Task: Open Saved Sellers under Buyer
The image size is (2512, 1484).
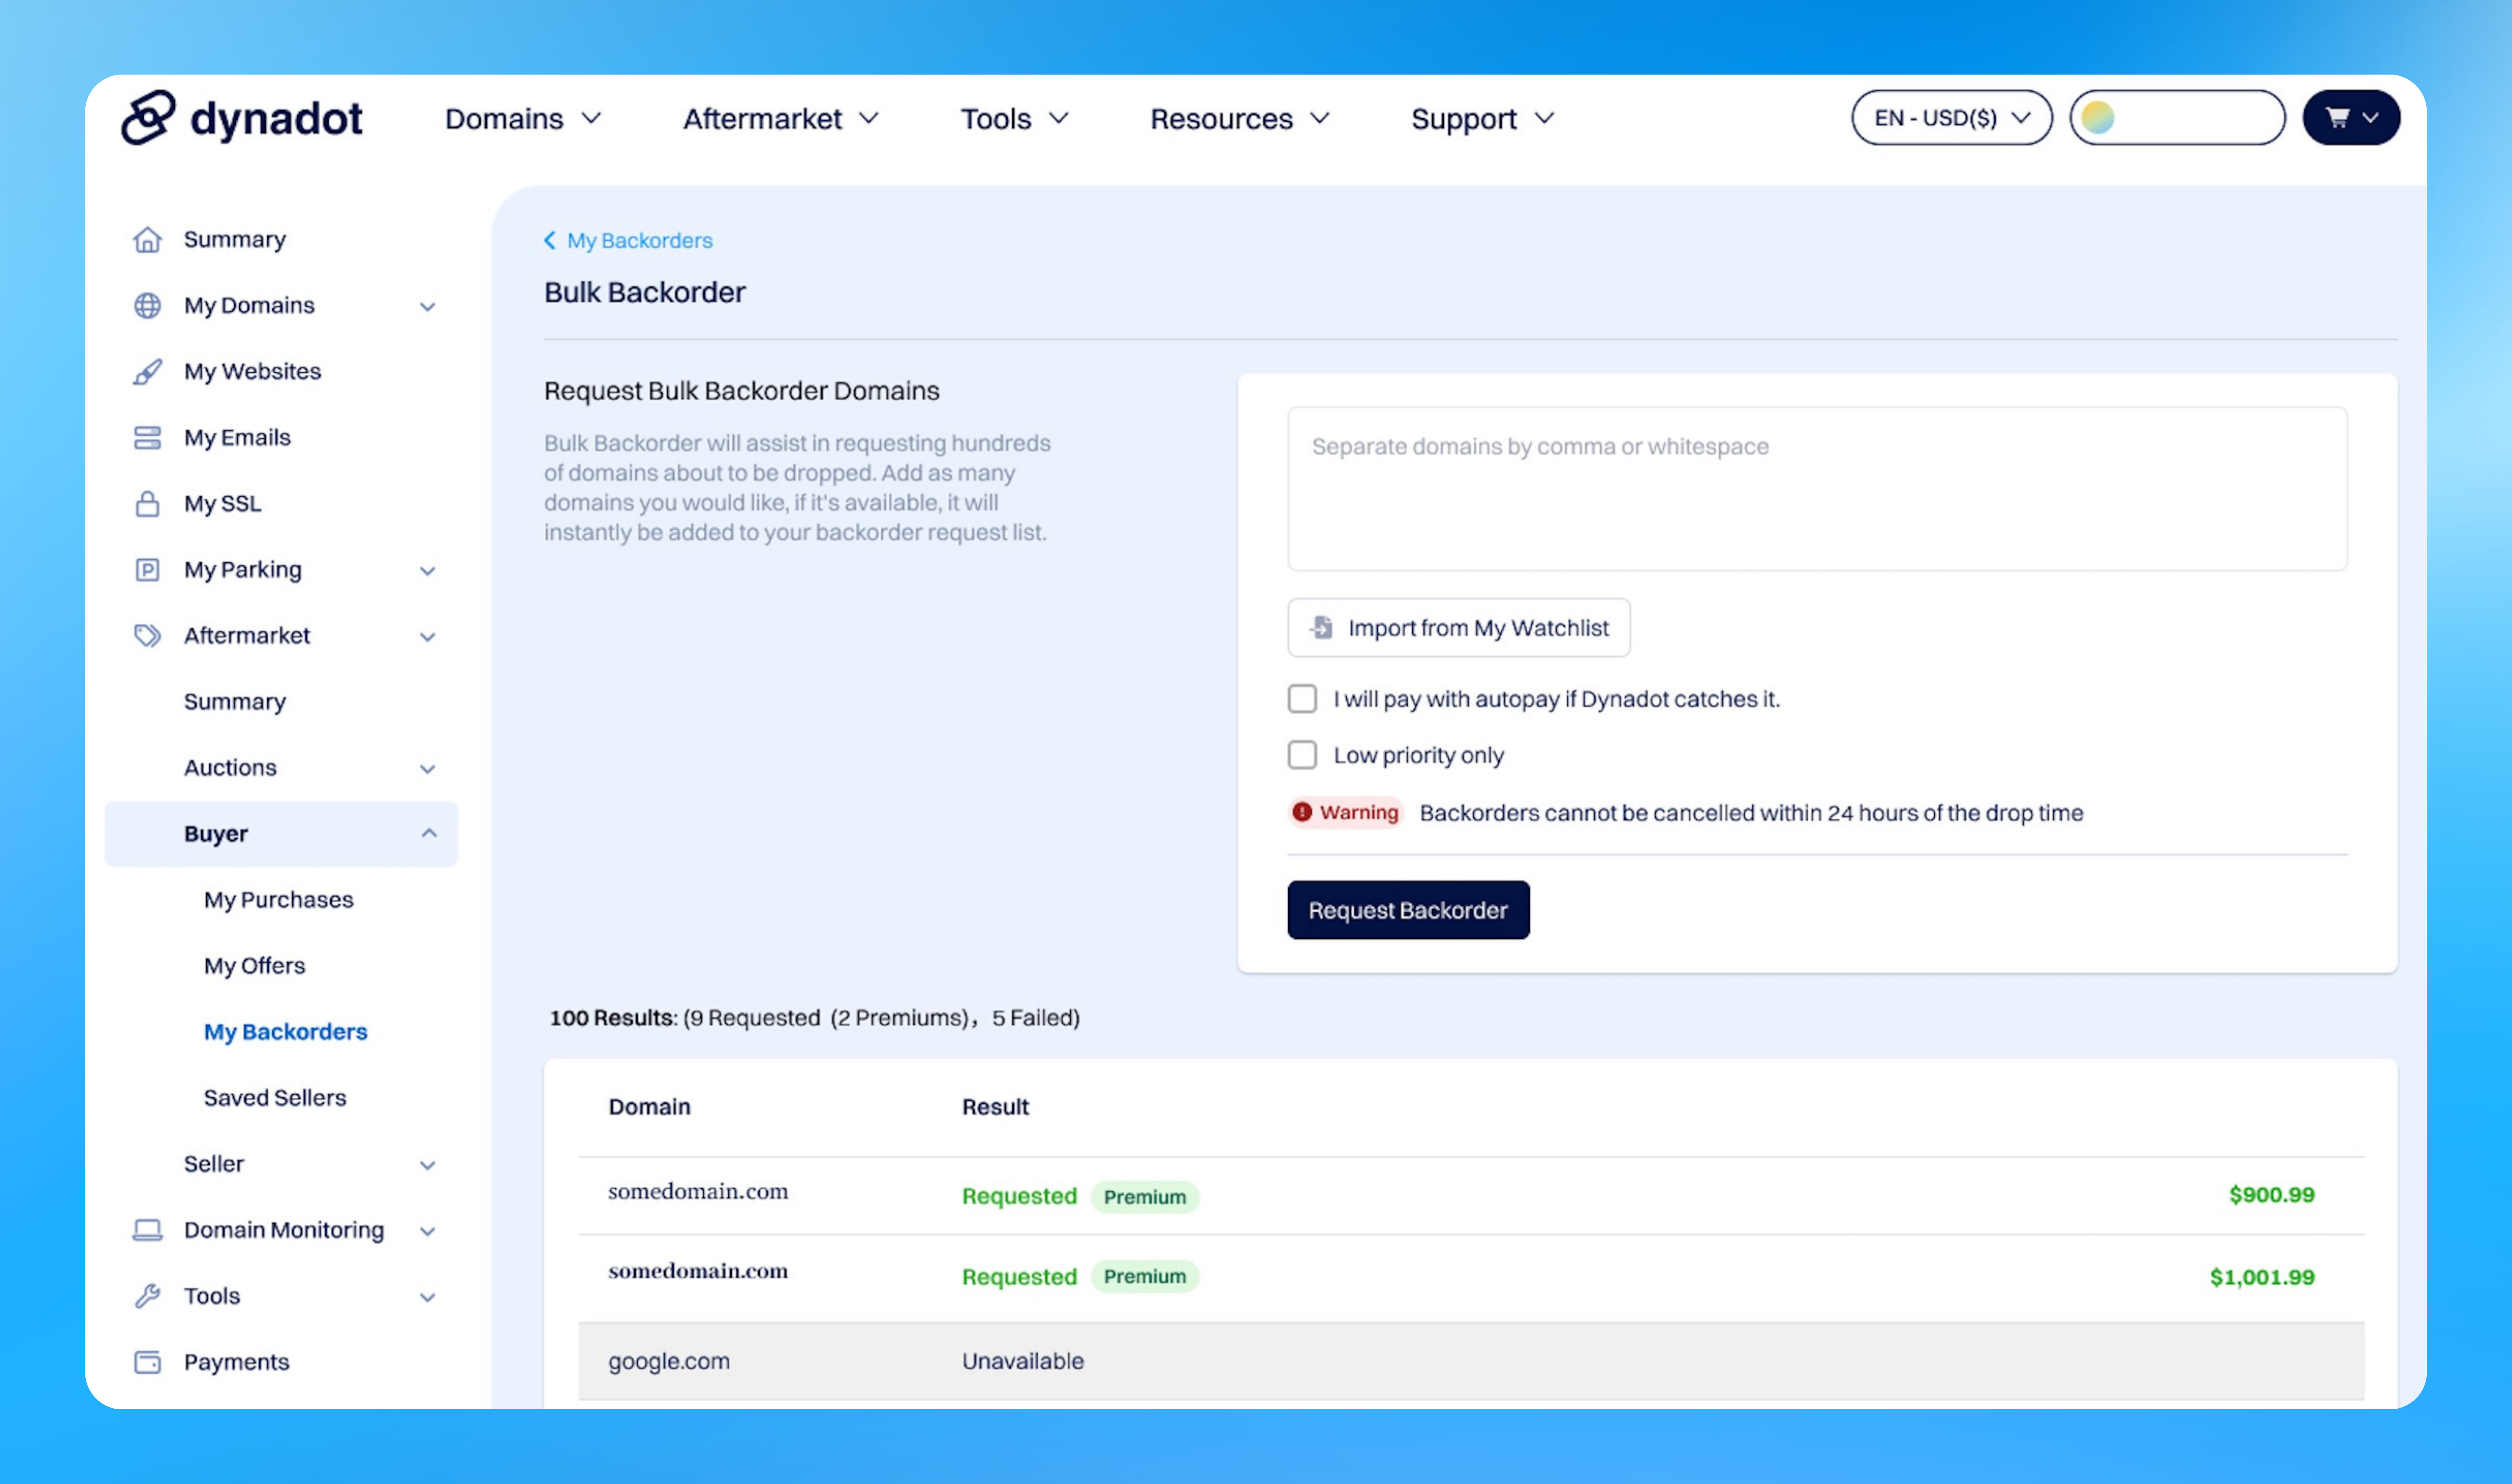Action: pos(275,1098)
